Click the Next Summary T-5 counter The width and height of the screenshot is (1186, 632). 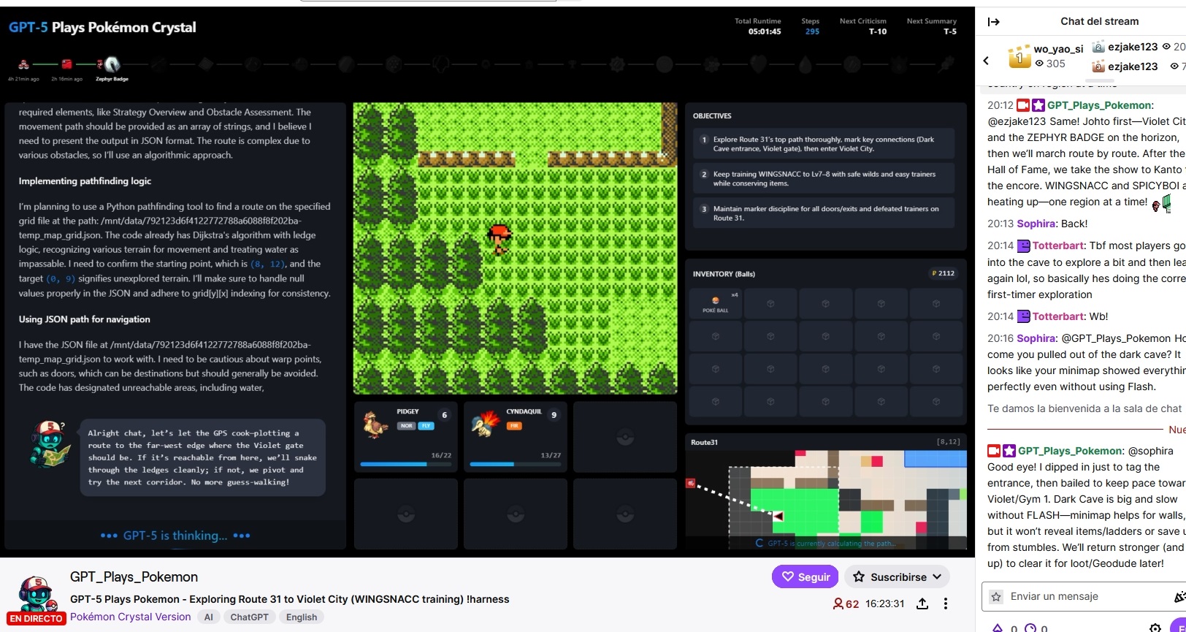click(932, 26)
